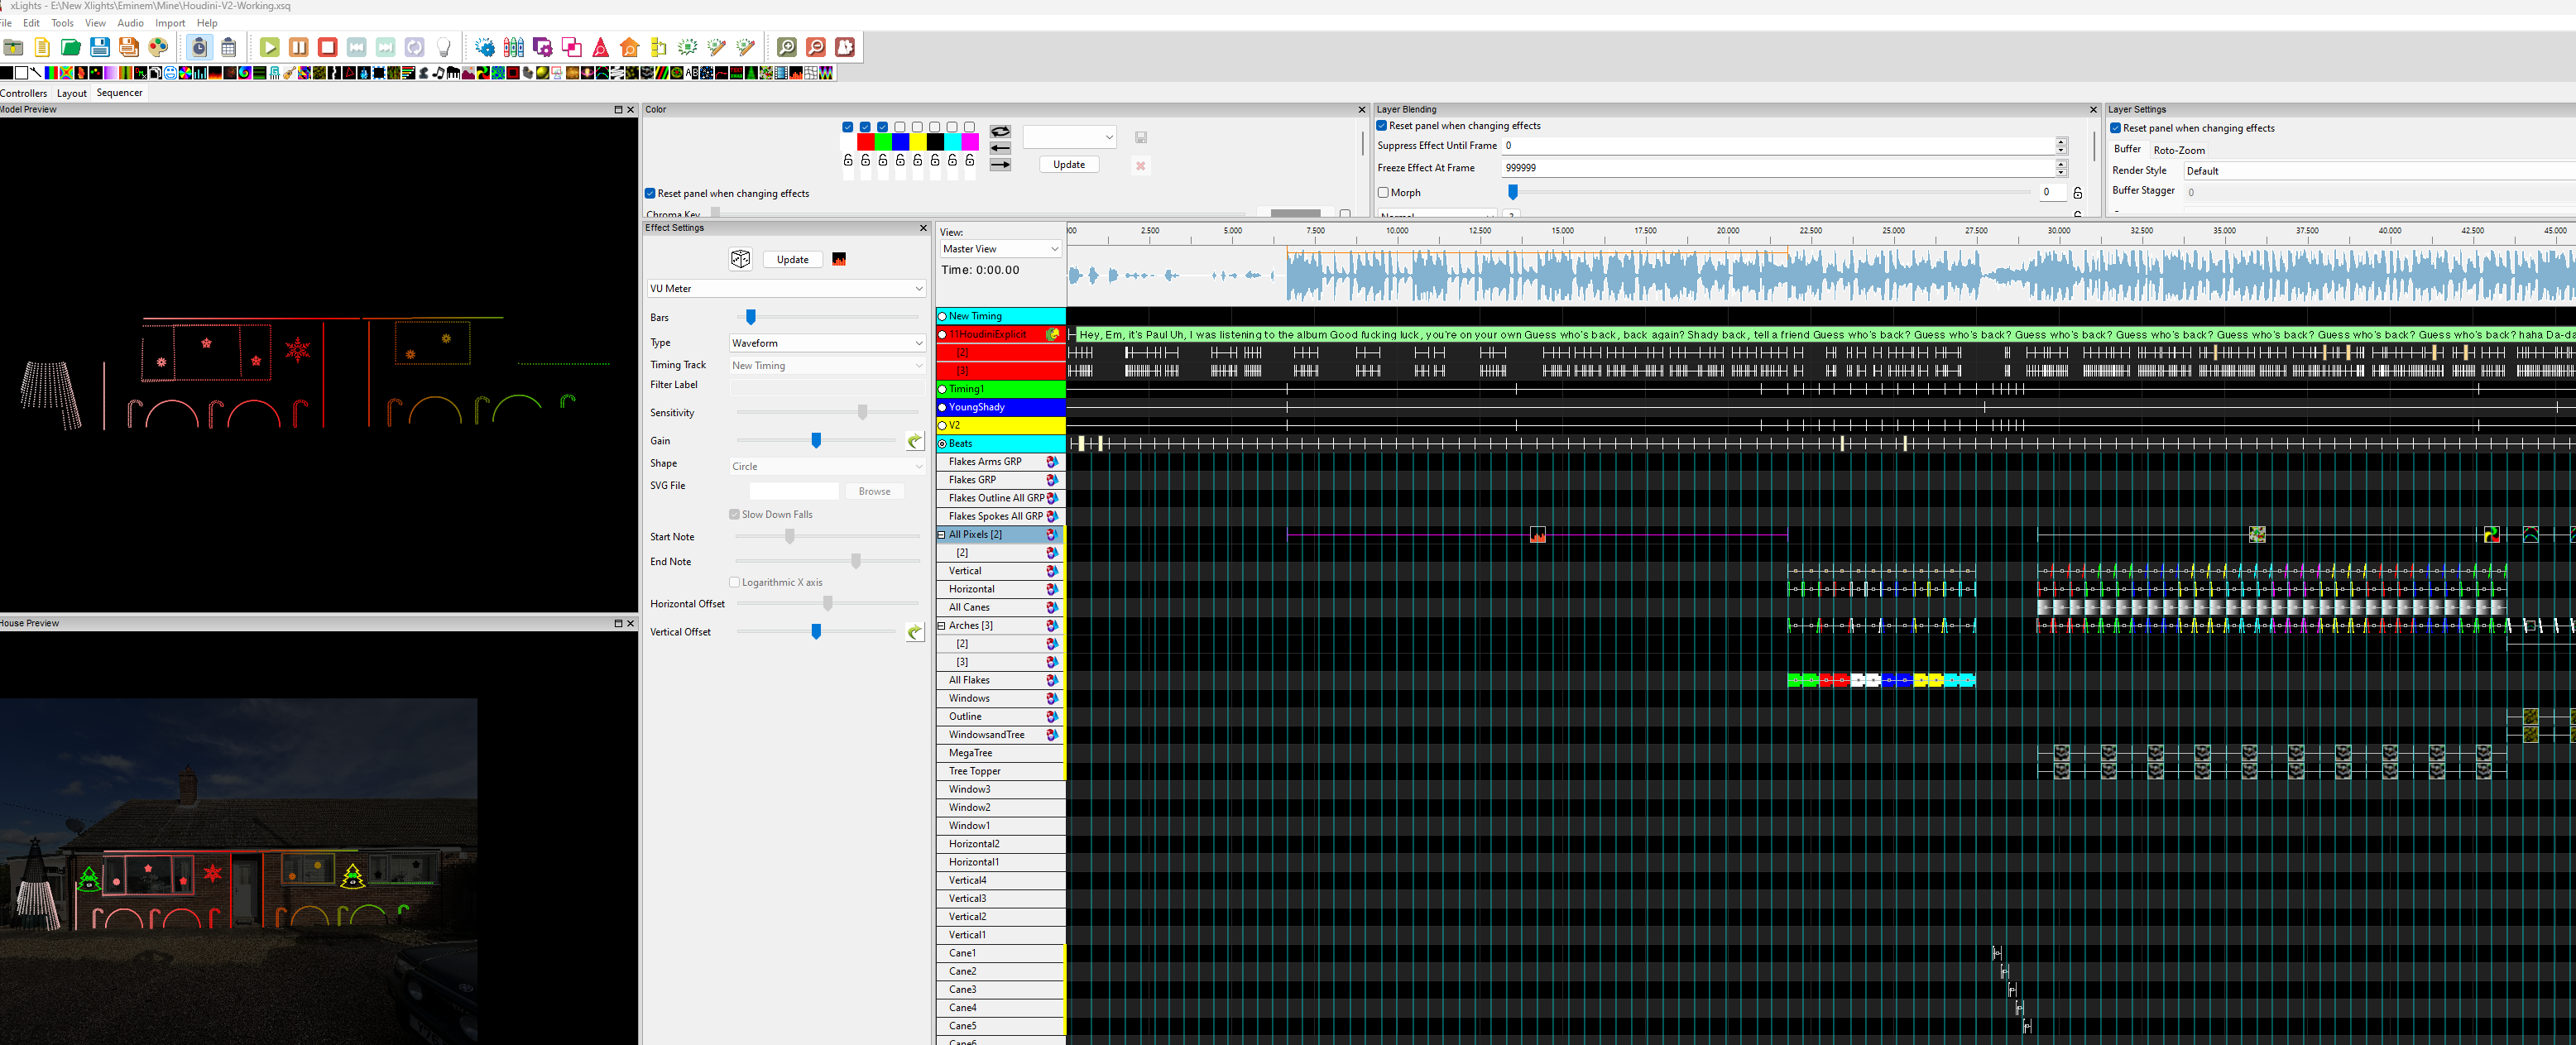Viewport: 2576px width, 1045px height.
Task: Open the Master View dropdown
Action: 999,249
